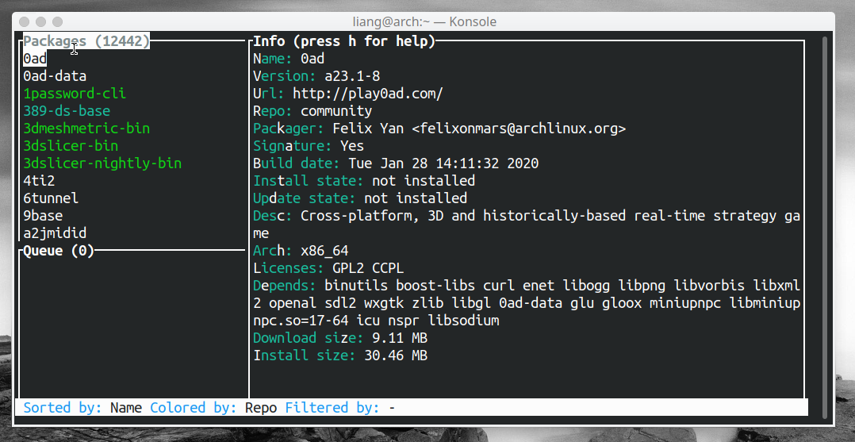The image size is (855, 442).
Task: Open the play0ad.com URL
Action: [x=367, y=94]
